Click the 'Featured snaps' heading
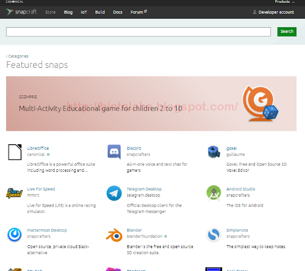This screenshot has height=271, width=305. [x=37, y=65]
